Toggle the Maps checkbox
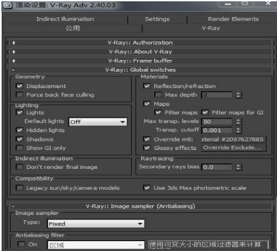 click(x=147, y=104)
